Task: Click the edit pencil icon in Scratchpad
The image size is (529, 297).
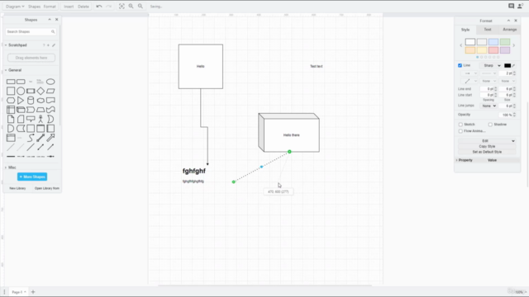Action: (54, 45)
